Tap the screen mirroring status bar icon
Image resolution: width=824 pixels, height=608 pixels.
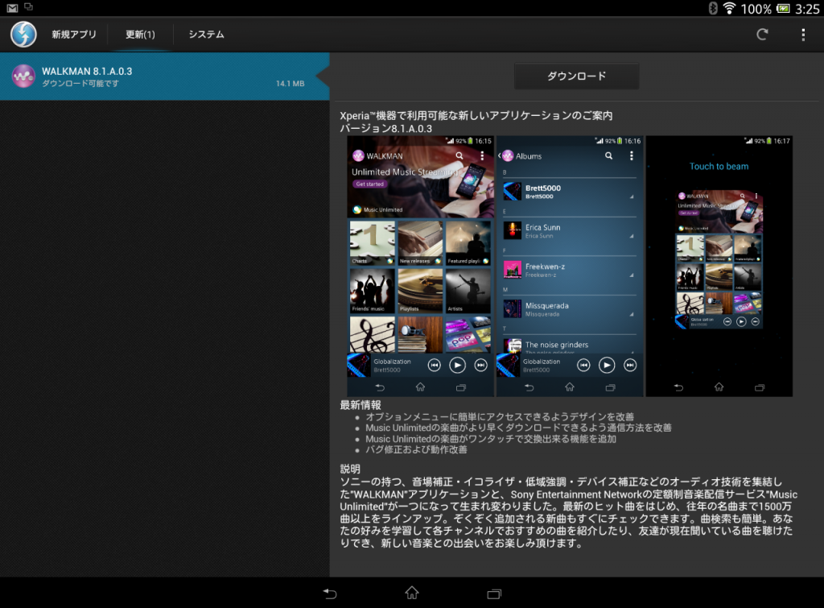click(28, 7)
